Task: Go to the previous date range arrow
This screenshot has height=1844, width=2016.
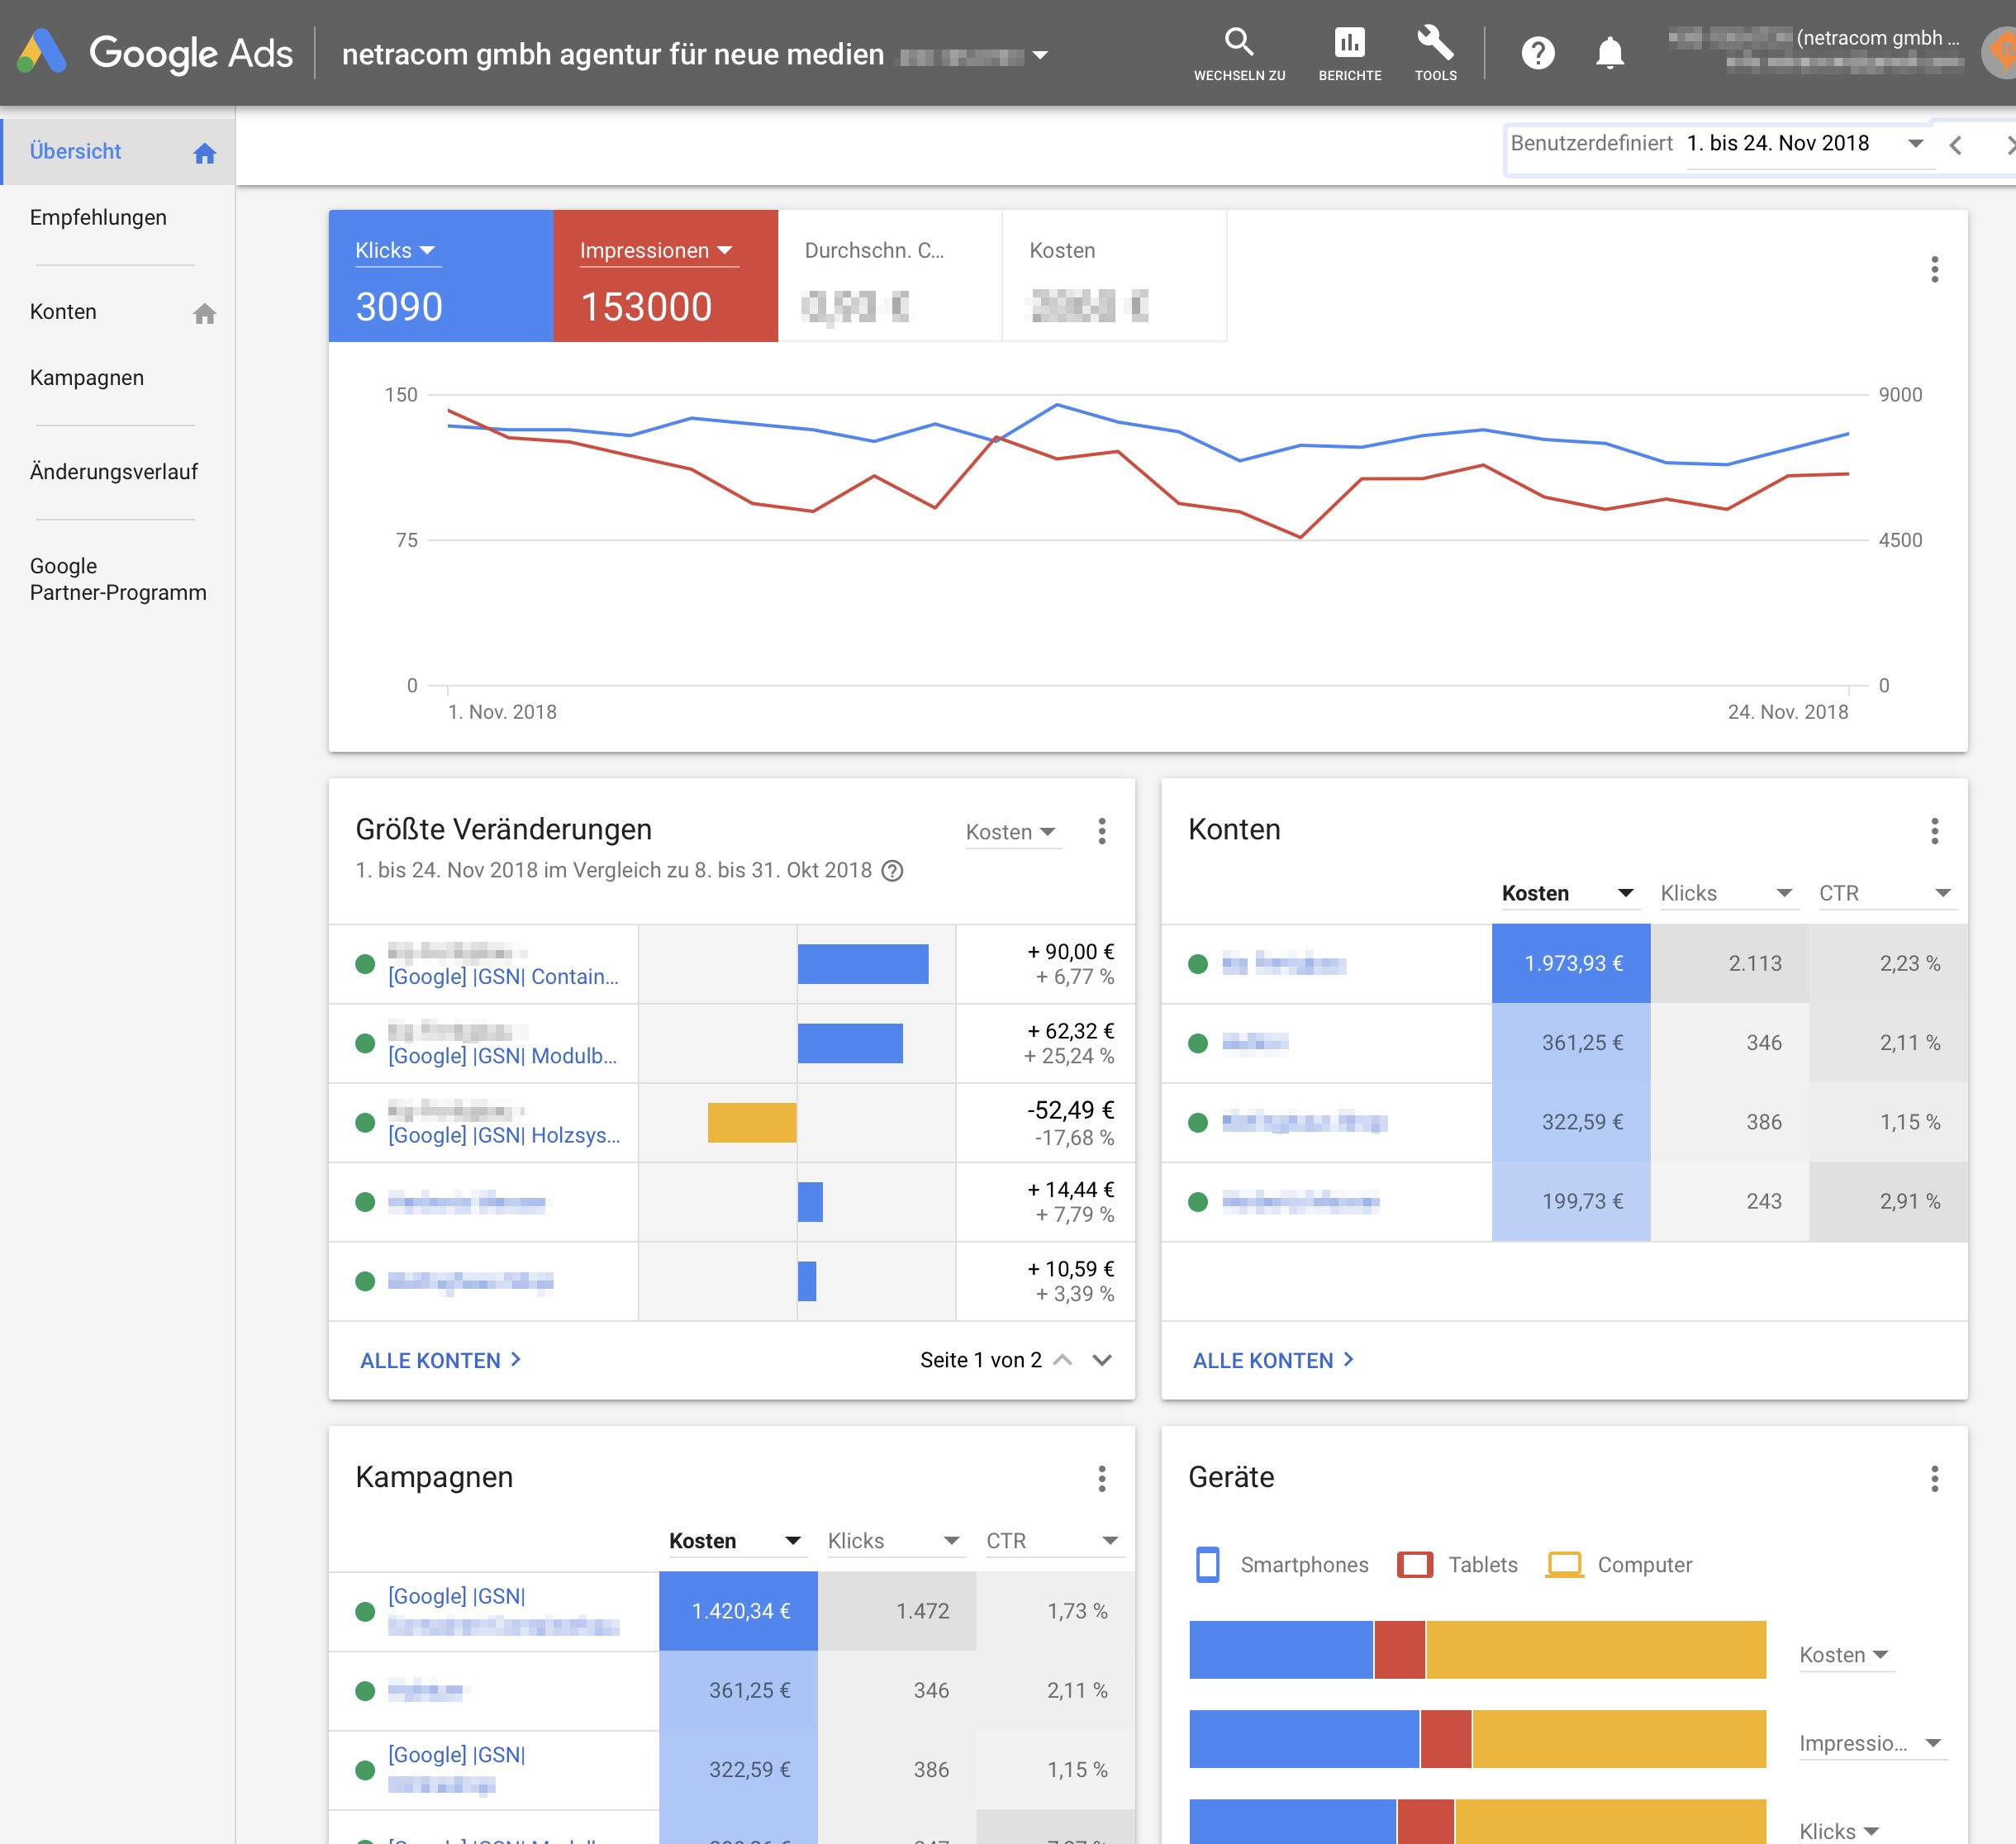Action: pyautogui.click(x=1955, y=145)
